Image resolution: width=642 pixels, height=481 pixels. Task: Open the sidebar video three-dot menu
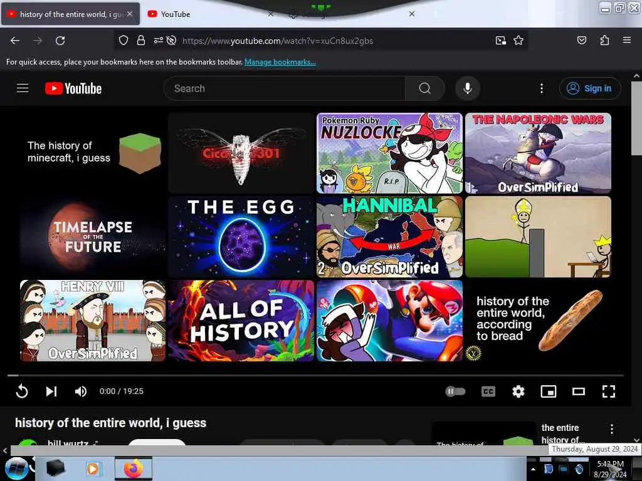point(611,428)
